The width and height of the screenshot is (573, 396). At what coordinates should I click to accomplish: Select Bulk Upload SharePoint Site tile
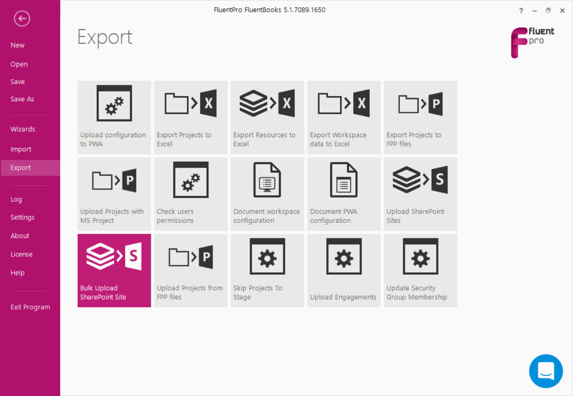(114, 271)
